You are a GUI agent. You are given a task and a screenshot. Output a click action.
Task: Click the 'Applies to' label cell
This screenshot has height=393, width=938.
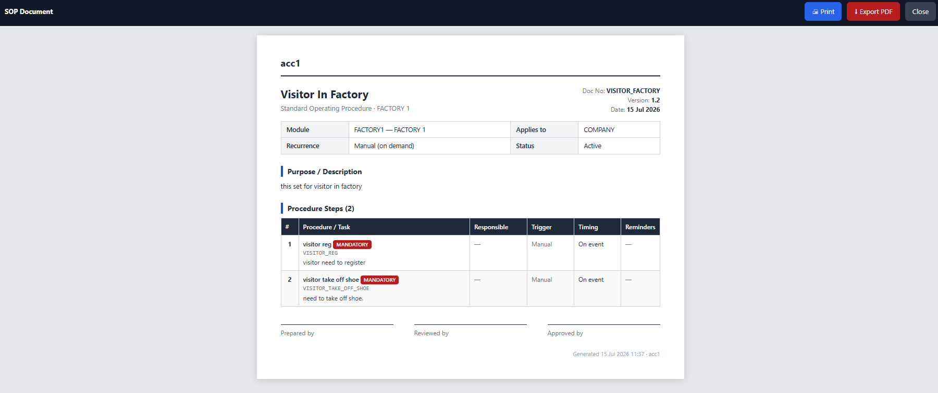point(544,129)
